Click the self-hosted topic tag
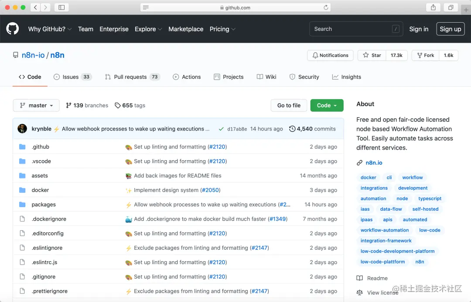This screenshot has width=471, height=302. point(425,209)
